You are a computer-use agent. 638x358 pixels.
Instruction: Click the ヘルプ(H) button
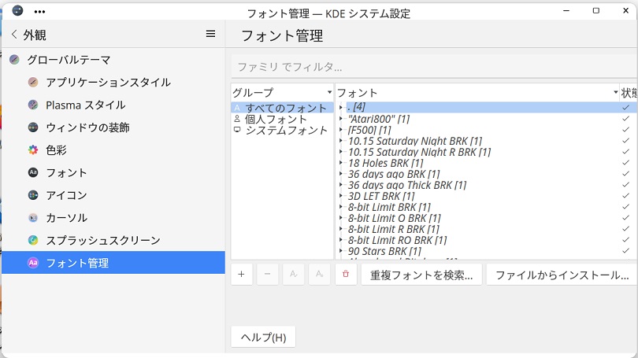(263, 337)
